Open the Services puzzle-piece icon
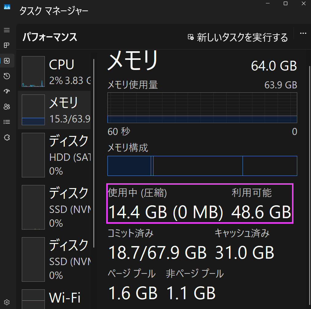Screen dimensions: 311x309 tap(7, 137)
